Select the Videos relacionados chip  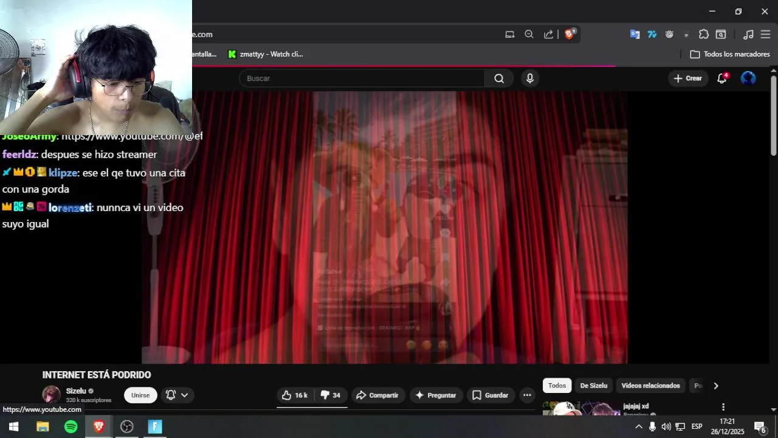pyautogui.click(x=650, y=386)
